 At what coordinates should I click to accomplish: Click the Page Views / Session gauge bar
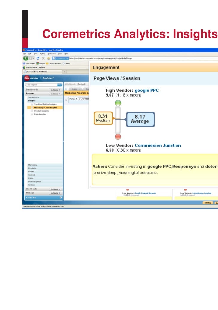118,120
